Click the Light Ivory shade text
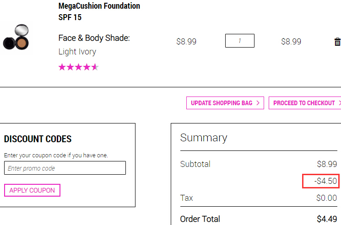The height and width of the screenshot is (225, 341). coord(77,52)
